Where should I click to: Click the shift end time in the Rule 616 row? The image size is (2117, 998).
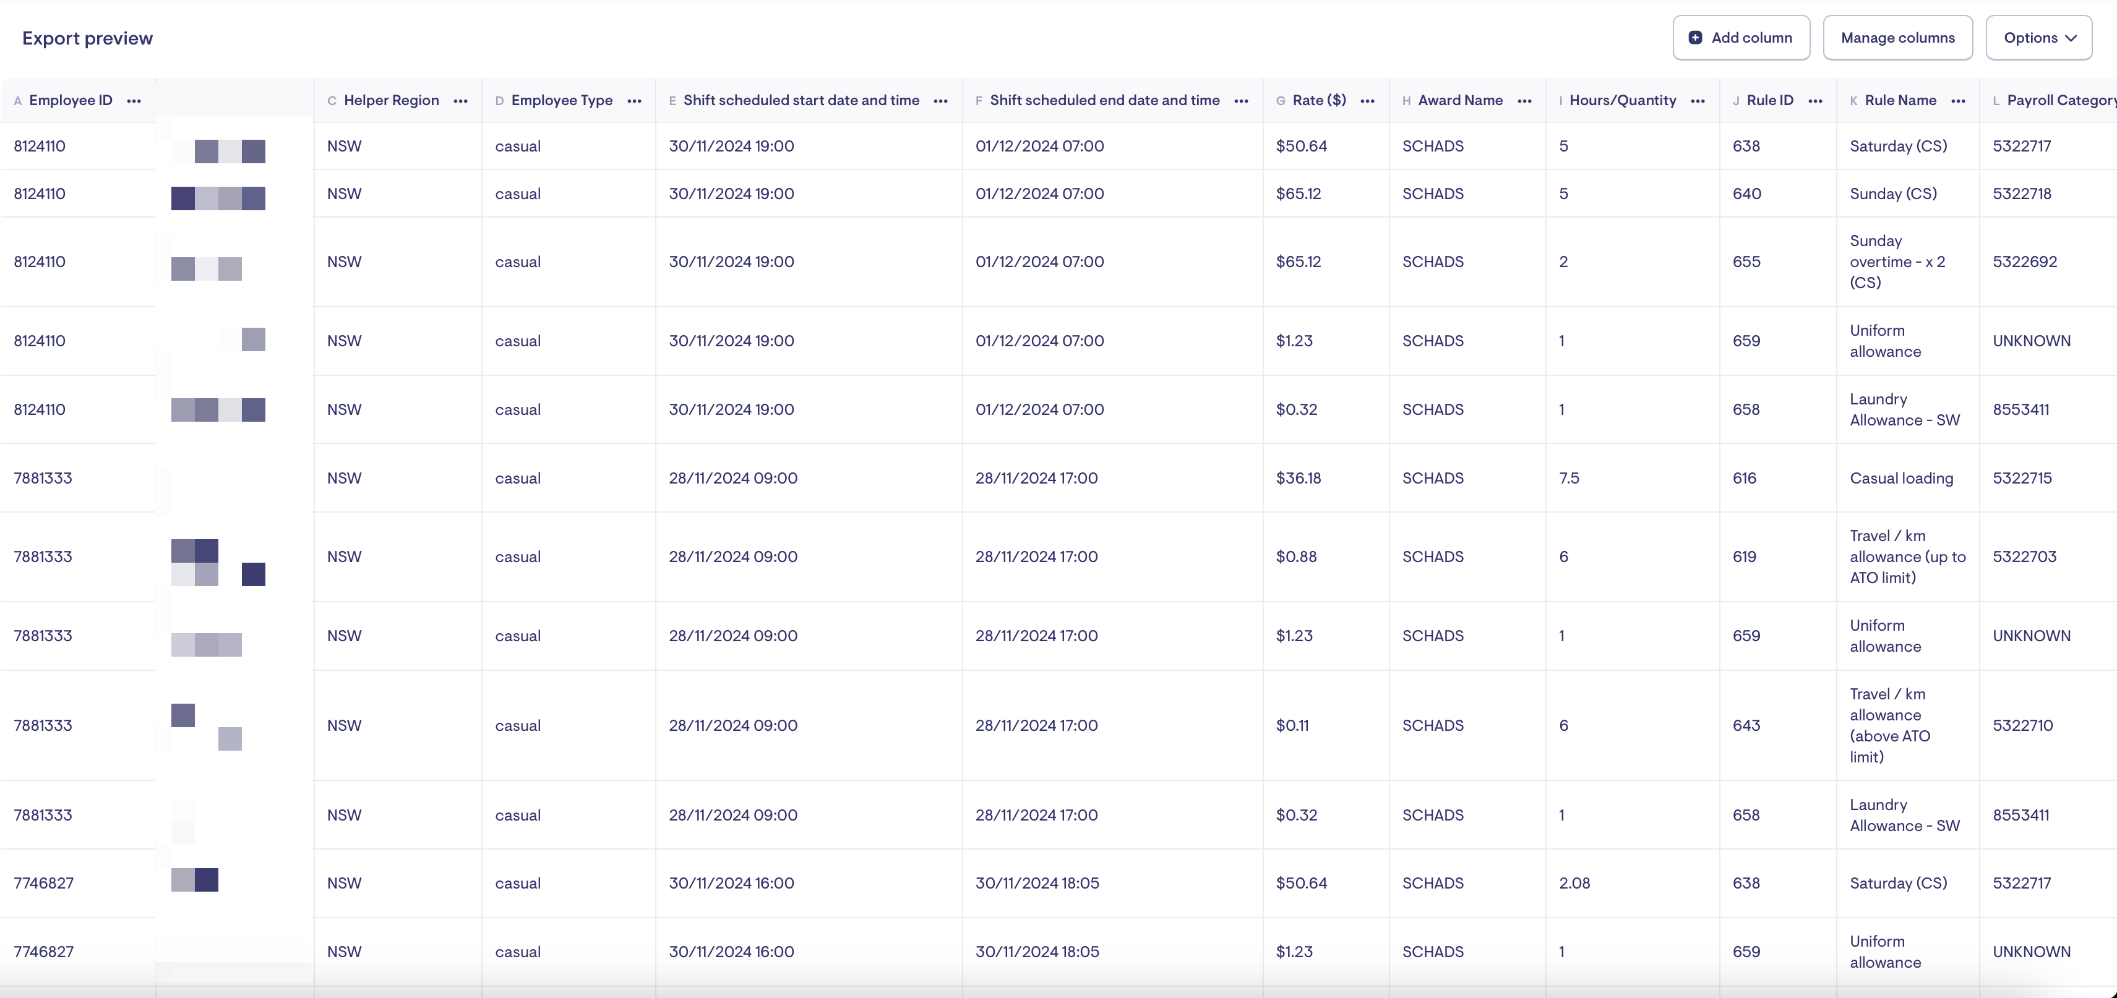1036,478
